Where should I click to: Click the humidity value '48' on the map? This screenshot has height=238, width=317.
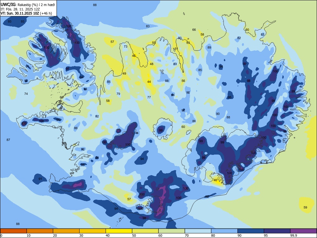tap(152, 64)
